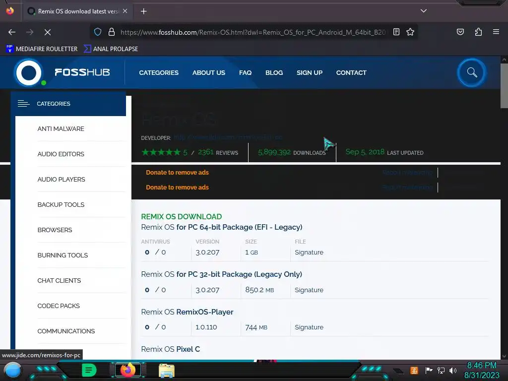Viewport: 508px width, 381px height.
Task: Open the volume speaker tray icon
Action: click(453, 370)
